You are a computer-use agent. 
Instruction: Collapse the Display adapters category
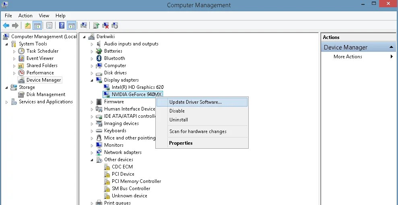click(92, 80)
